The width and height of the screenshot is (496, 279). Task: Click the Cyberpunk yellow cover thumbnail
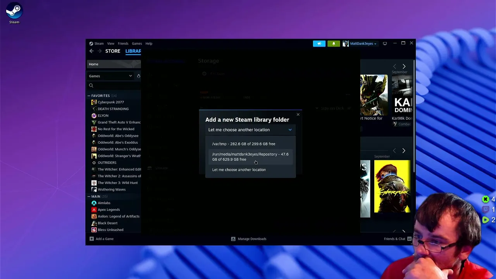pyautogui.click(x=393, y=186)
